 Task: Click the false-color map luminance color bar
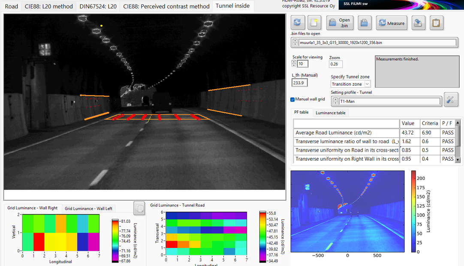[413, 211]
